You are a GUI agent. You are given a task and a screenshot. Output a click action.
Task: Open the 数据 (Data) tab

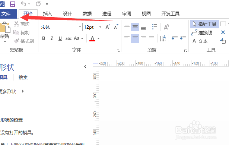pyautogui.click(x=87, y=14)
